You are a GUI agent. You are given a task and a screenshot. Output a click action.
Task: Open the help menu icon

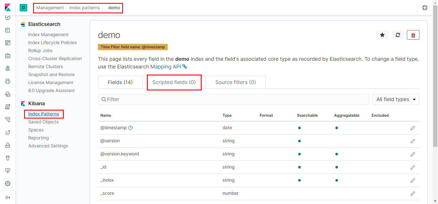click(425, 8)
